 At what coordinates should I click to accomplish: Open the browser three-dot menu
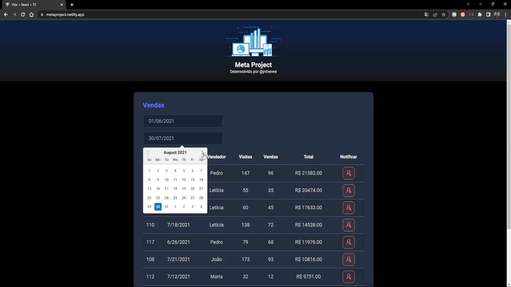506,15
